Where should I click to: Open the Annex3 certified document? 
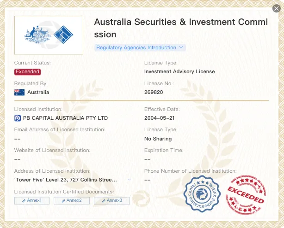click(112, 200)
